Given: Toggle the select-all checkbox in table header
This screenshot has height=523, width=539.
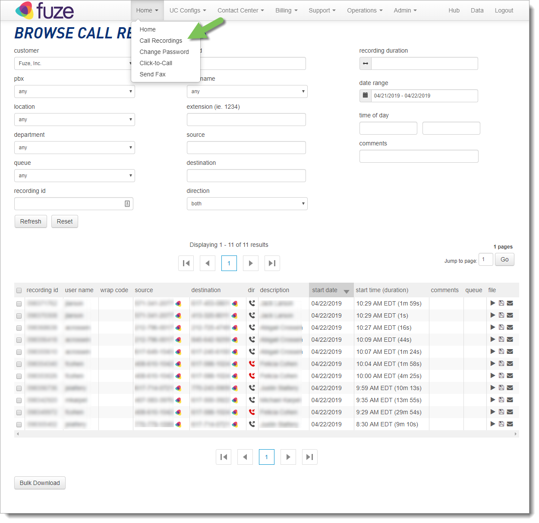Looking at the screenshot, I should (19, 290).
